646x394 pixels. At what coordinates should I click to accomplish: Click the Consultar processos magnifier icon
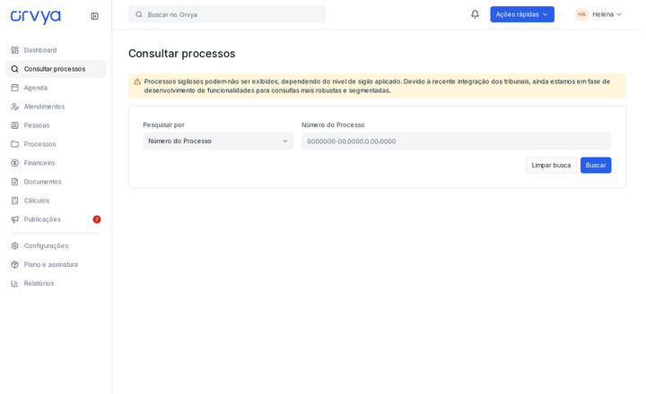point(15,69)
